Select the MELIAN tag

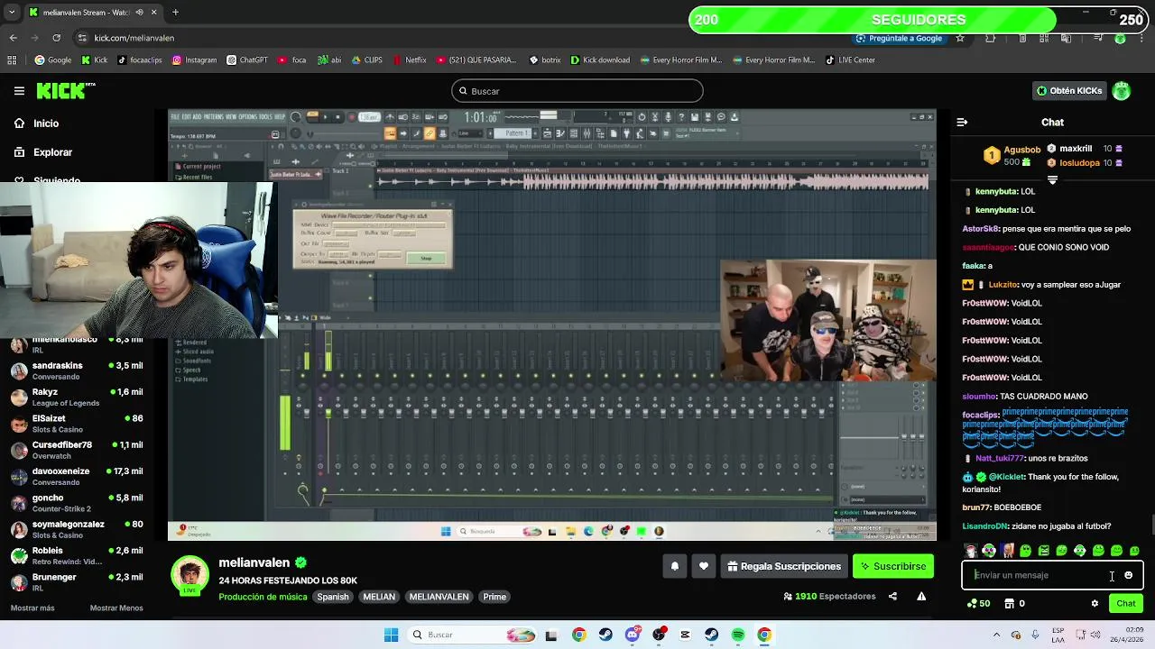pyautogui.click(x=379, y=597)
